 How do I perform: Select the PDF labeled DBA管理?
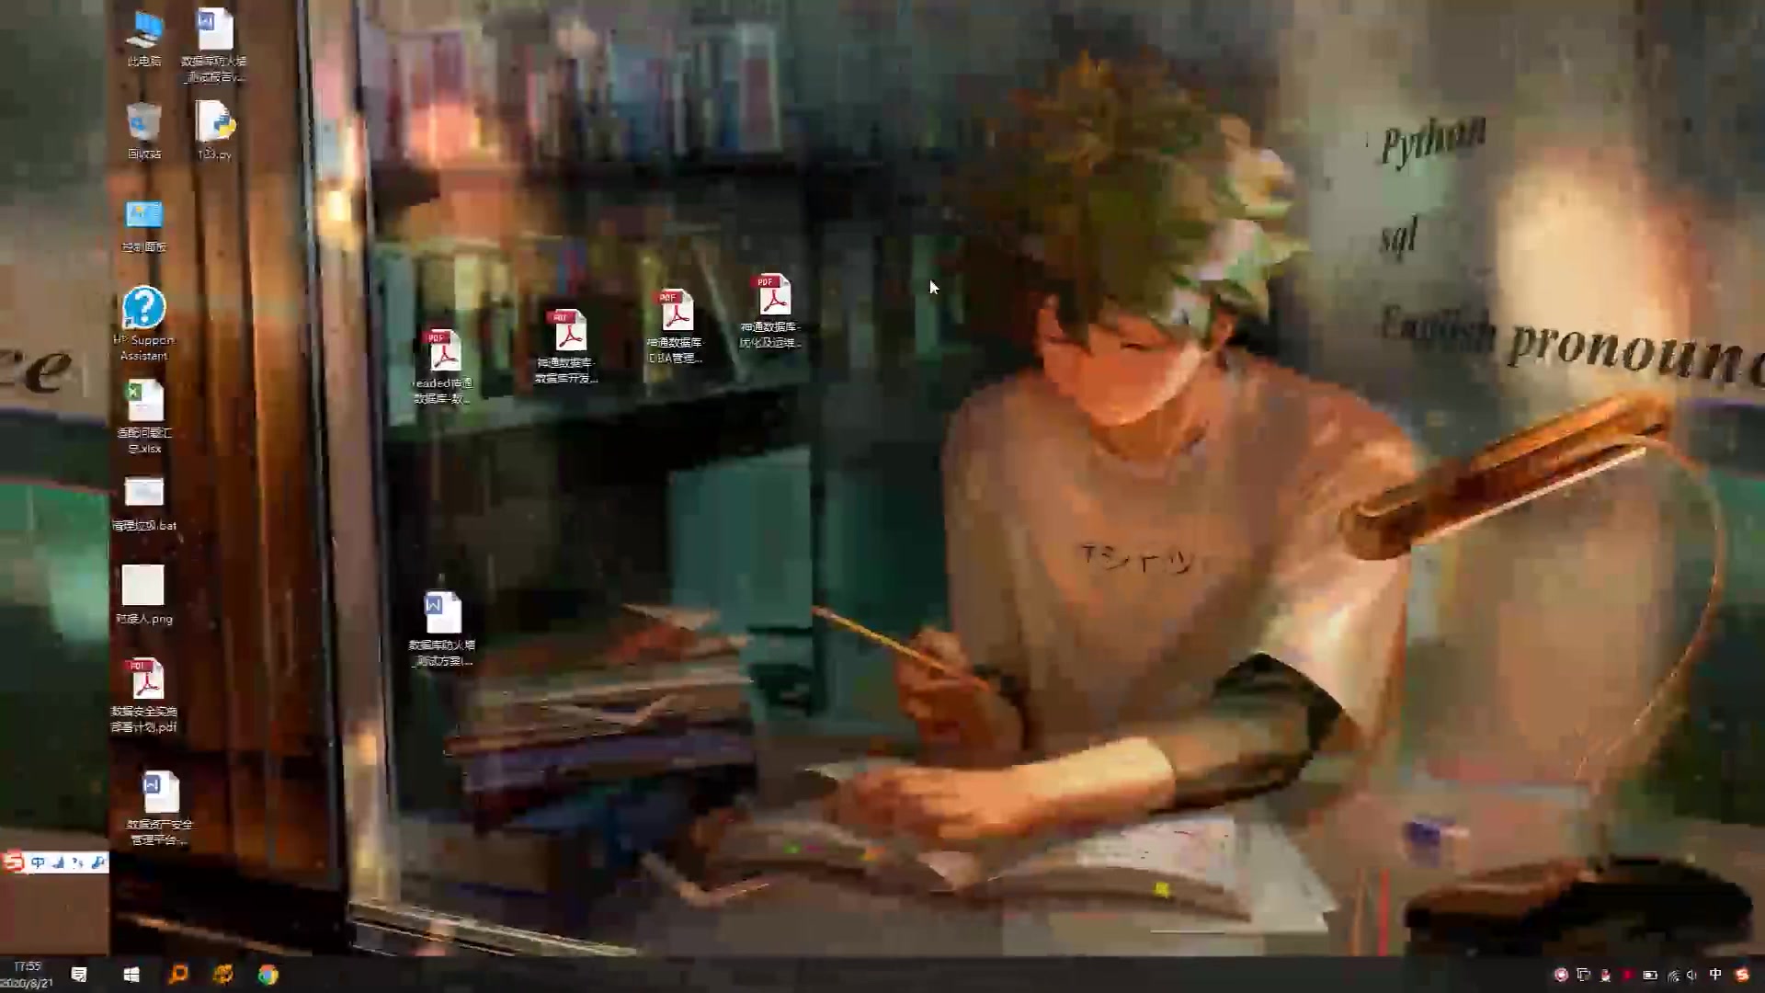pyautogui.click(x=676, y=313)
